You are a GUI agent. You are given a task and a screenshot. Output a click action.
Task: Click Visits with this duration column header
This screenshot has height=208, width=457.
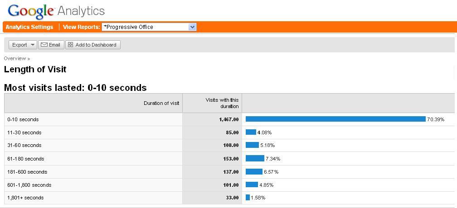click(x=222, y=103)
